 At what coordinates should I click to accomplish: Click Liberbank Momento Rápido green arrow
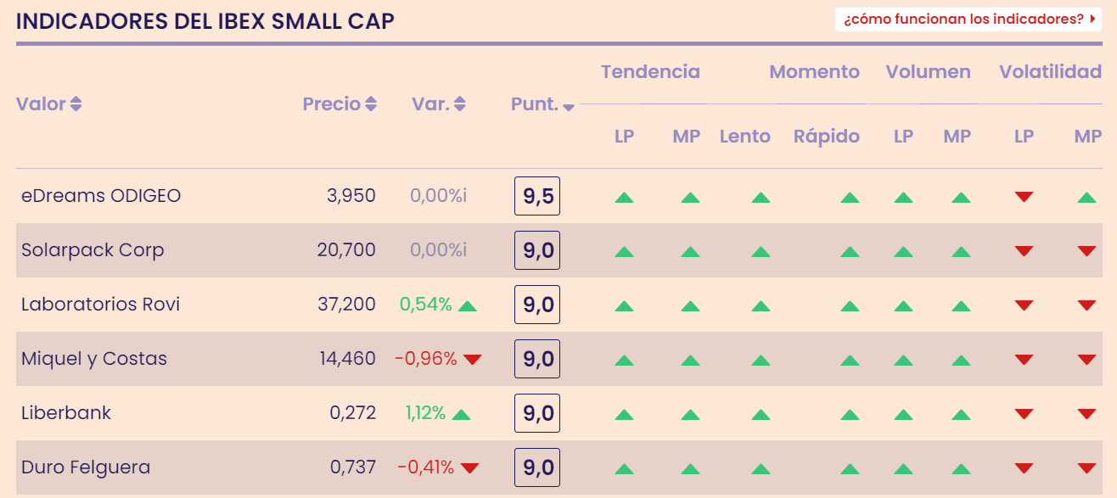850,415
